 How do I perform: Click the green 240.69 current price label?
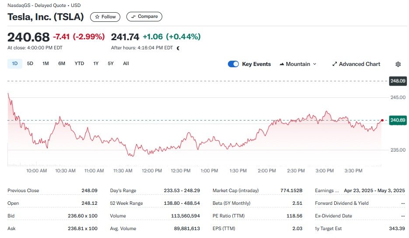point(398,120)
